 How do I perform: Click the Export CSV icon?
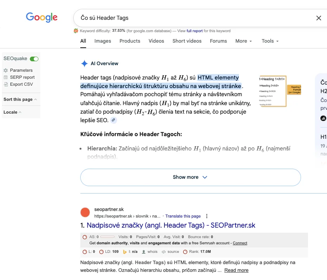click(x=5, y=85)
